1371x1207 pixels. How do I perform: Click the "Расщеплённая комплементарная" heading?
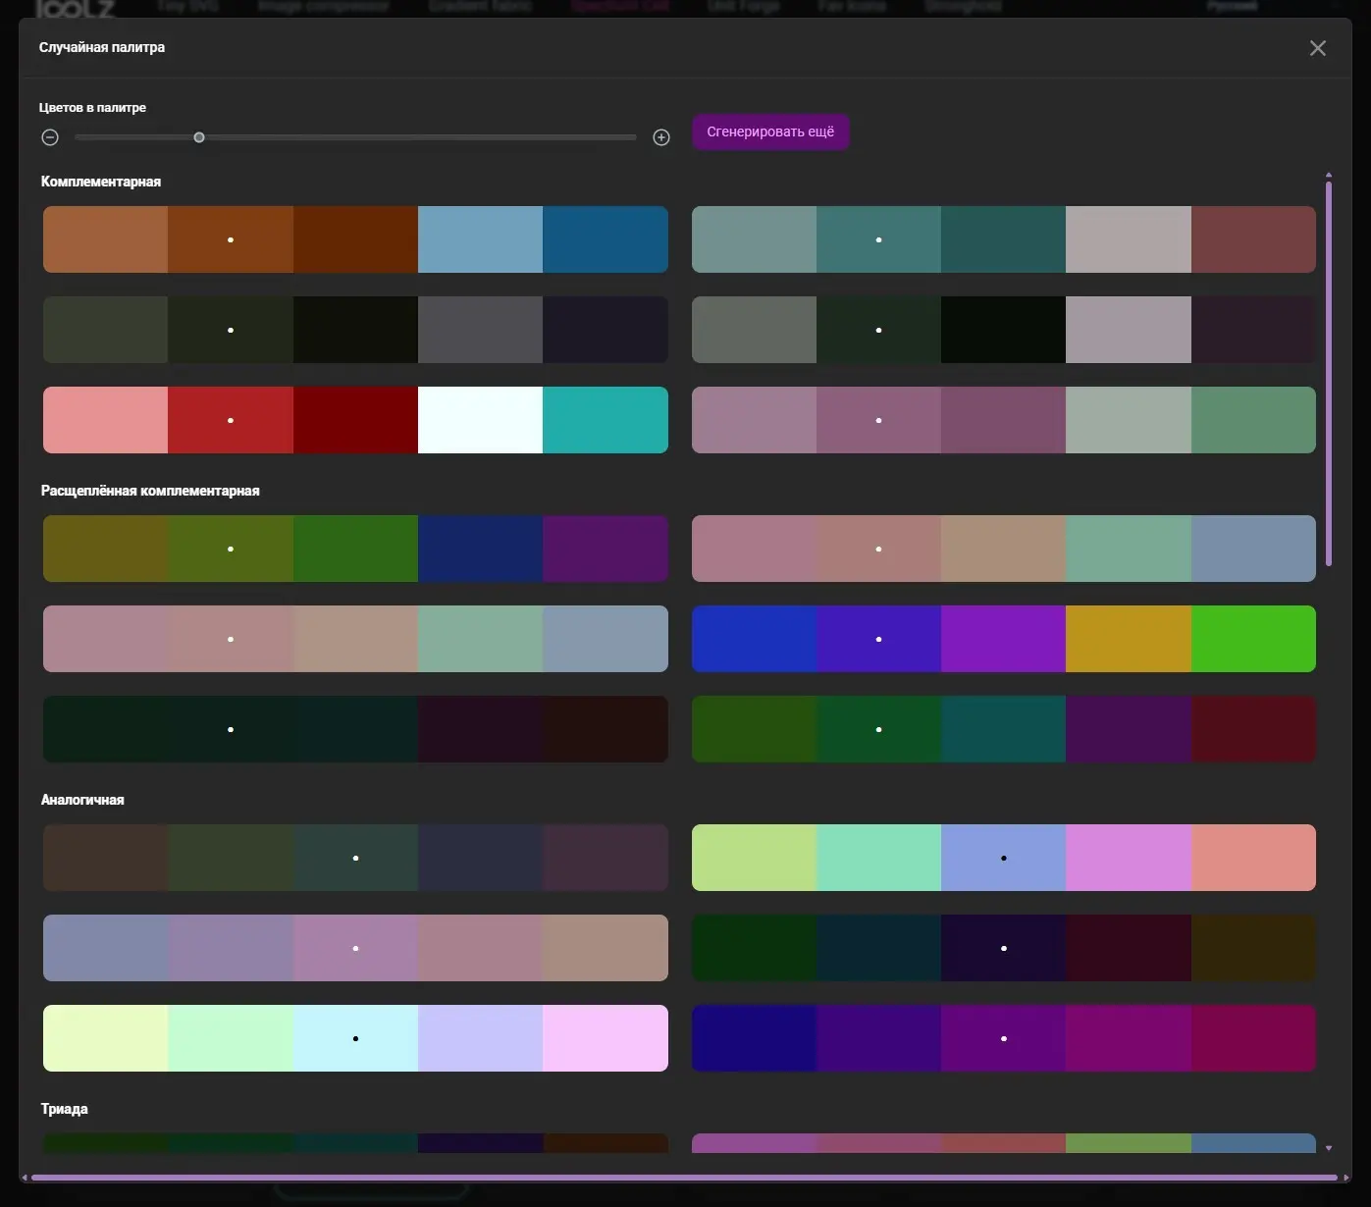click(150, 491)
